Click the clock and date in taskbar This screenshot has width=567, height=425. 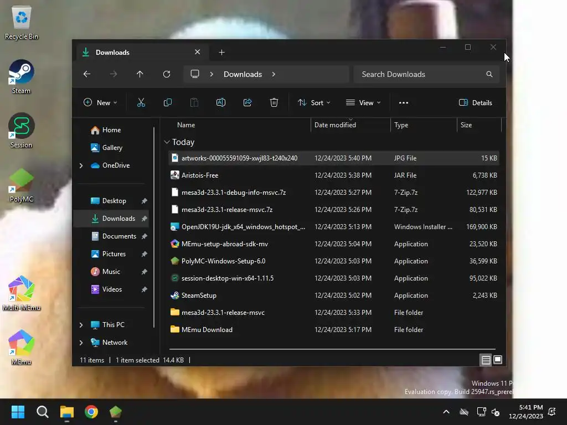(526, 412)
